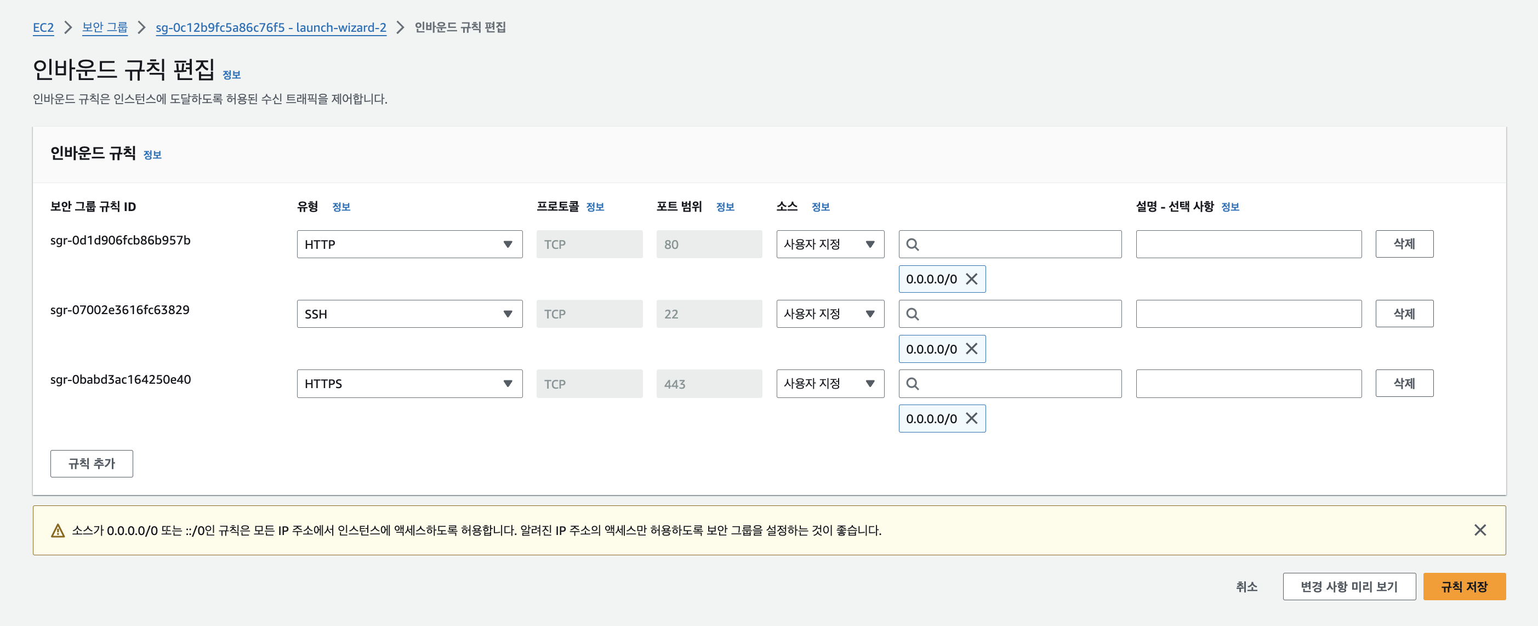Dismiss the yellow 0.0.0.0/0 warning banner
1538x626 pixels.
coord(1479,530)
